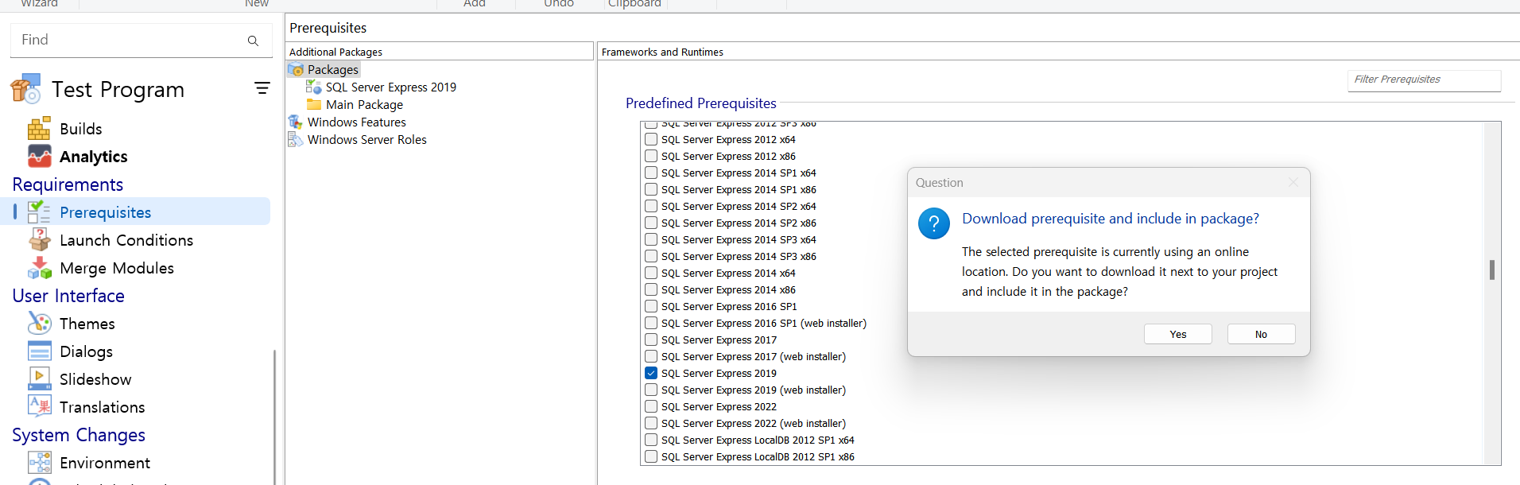Check SQL Server Express 2014 SP1 x64
Screen dimensions: 1520x485
[x=651, y=173]
